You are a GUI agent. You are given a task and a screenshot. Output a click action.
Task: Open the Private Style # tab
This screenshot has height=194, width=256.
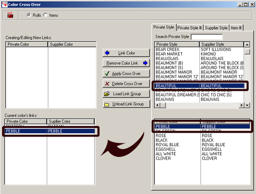coord(190,28)
